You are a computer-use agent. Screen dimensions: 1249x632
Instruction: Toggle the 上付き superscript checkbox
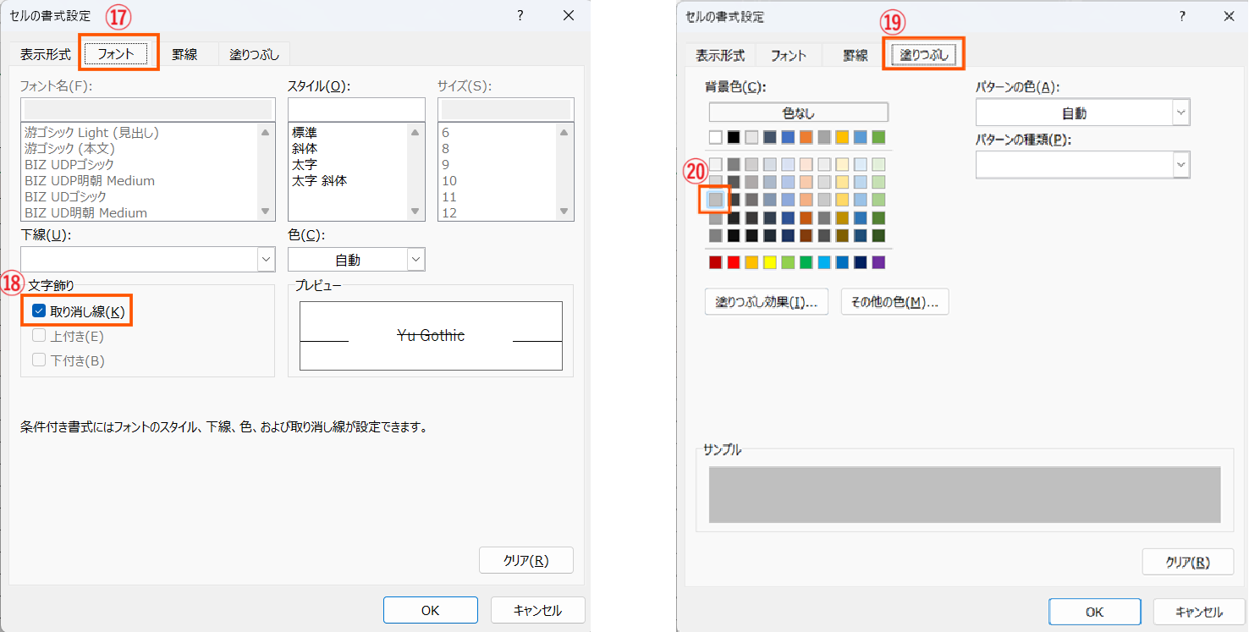(x=39, y=336)
